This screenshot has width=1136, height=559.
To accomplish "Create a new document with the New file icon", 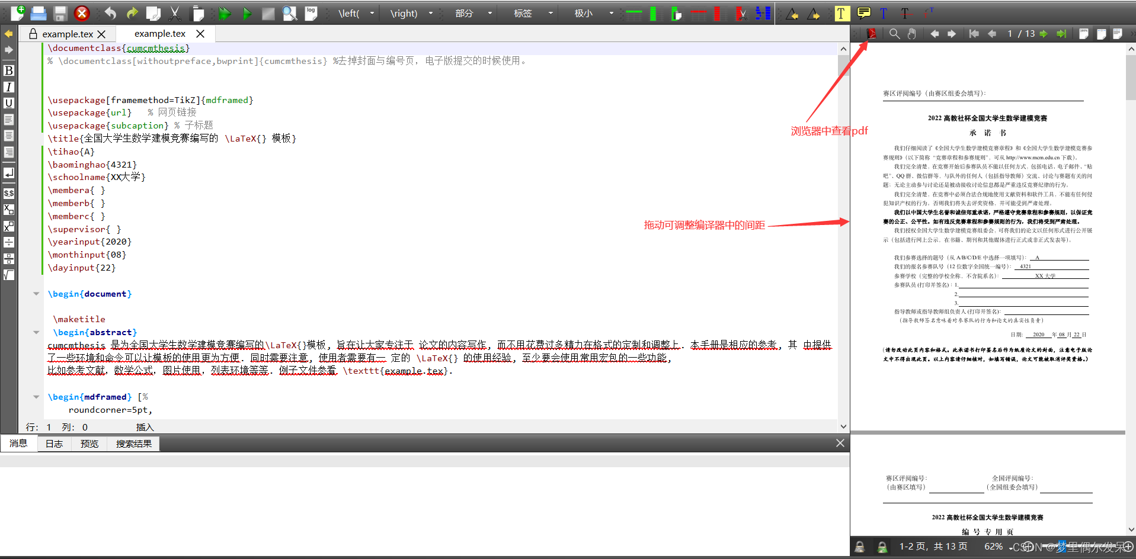I will click(x=17, y=12).
